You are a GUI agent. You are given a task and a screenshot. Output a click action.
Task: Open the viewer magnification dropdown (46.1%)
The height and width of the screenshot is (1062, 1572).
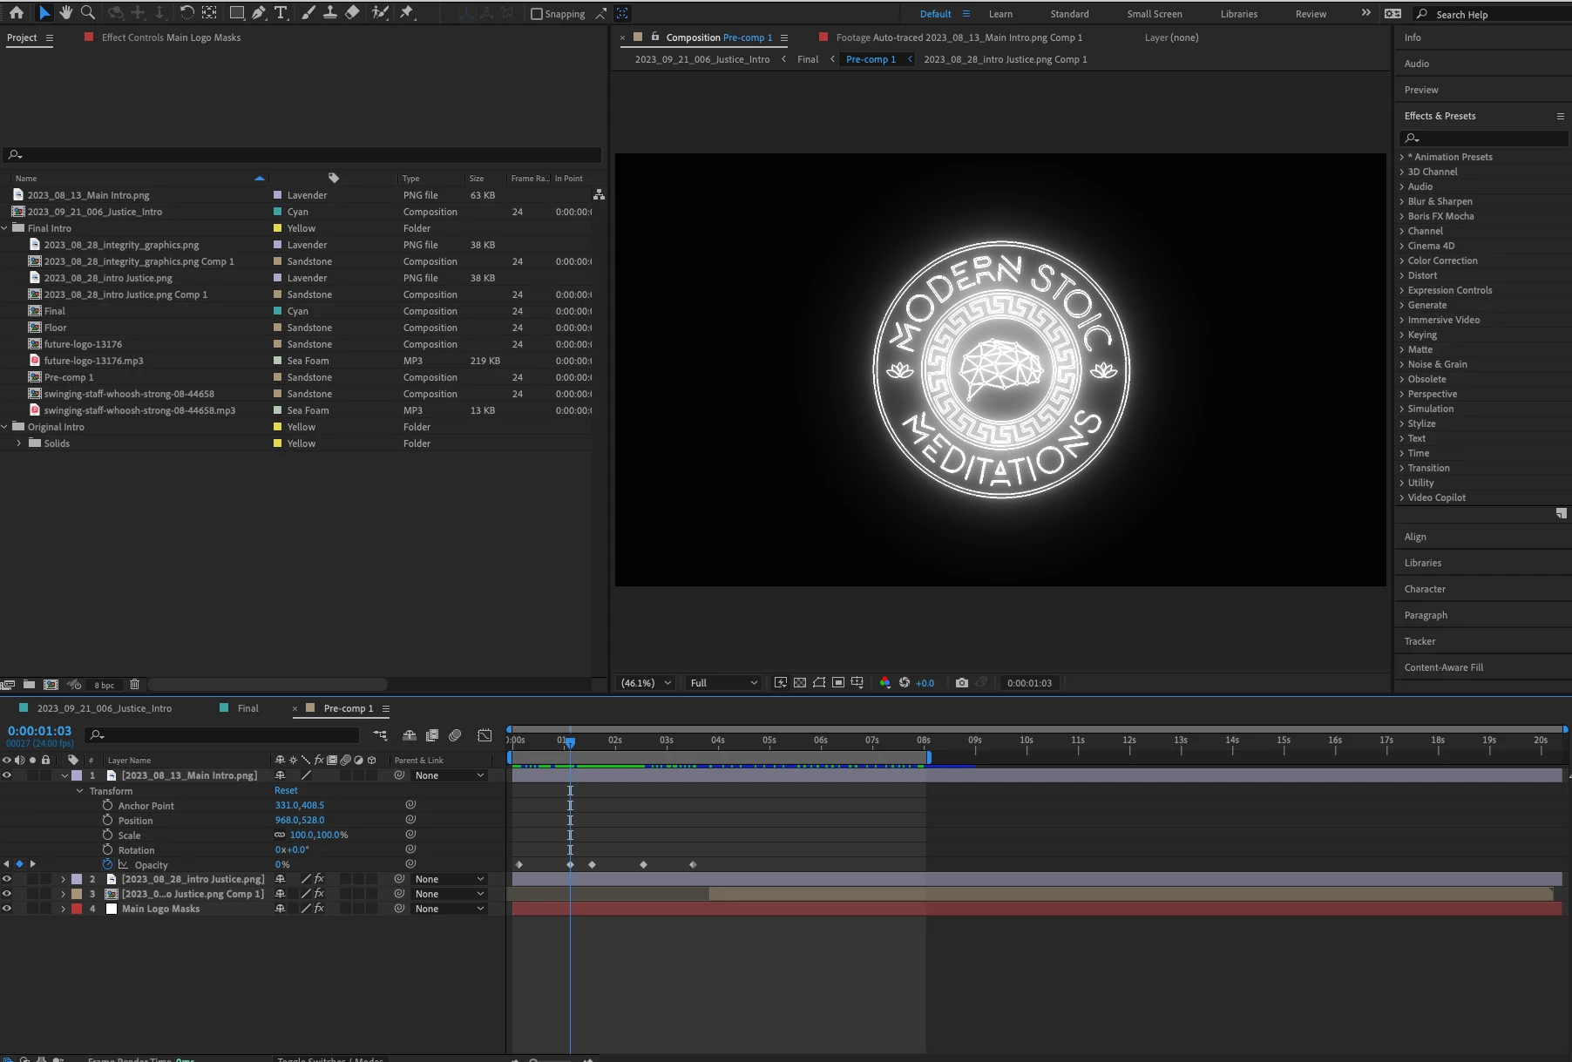[645, 683]
